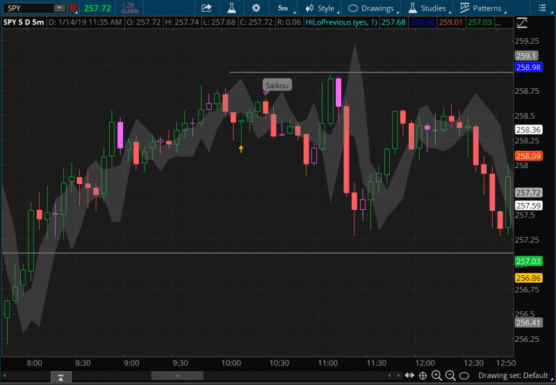Open the 5m timeframe selector
This screenshot has height=385, width=556.
(x=284, y=8)
